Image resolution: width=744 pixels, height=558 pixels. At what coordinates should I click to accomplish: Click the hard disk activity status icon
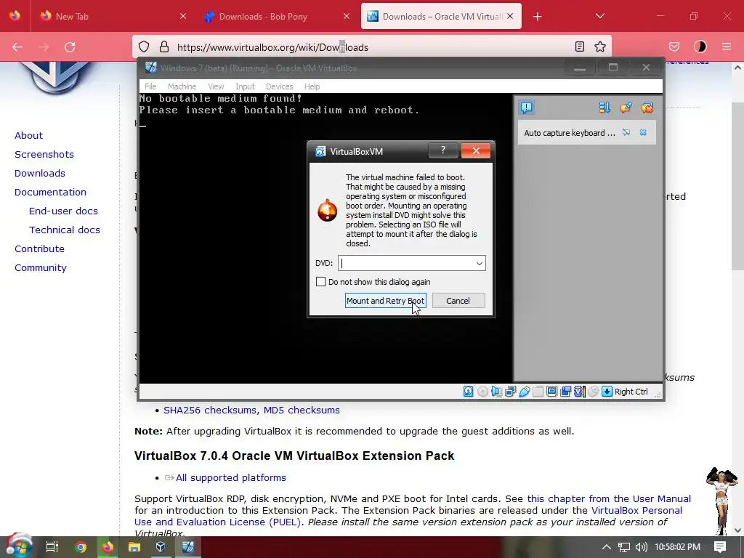tap(469, 392)
